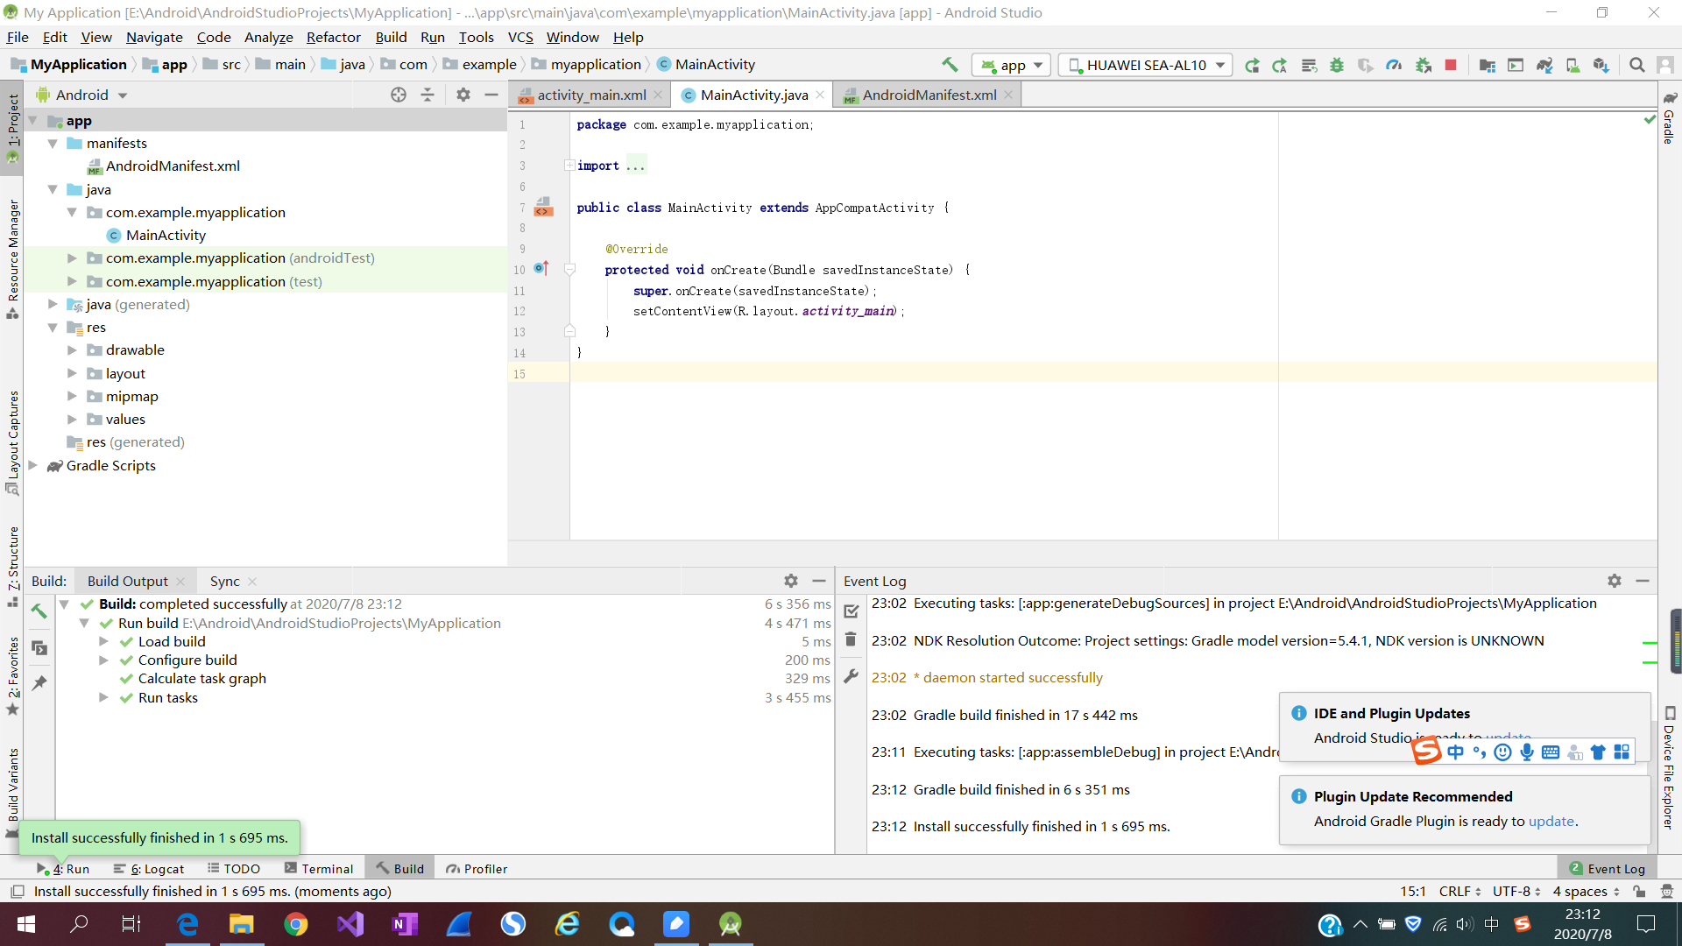The height and width of the screenshot is (946, 1682).
Task: Open HUAWEI SEA-AL10 device dropdown
Action: [1146, 65]
